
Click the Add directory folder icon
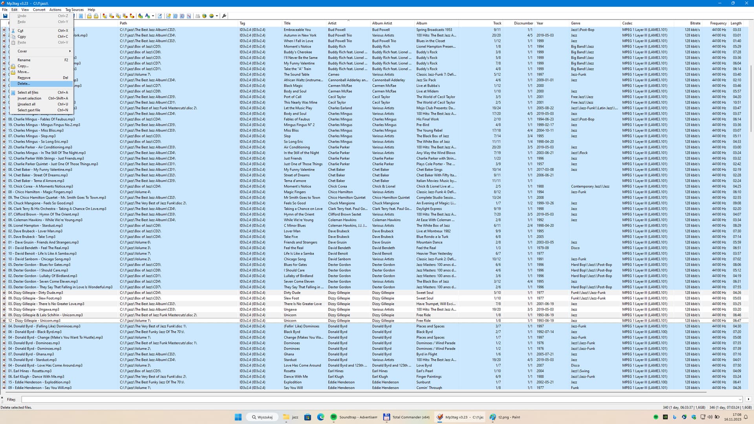[96, 16]
